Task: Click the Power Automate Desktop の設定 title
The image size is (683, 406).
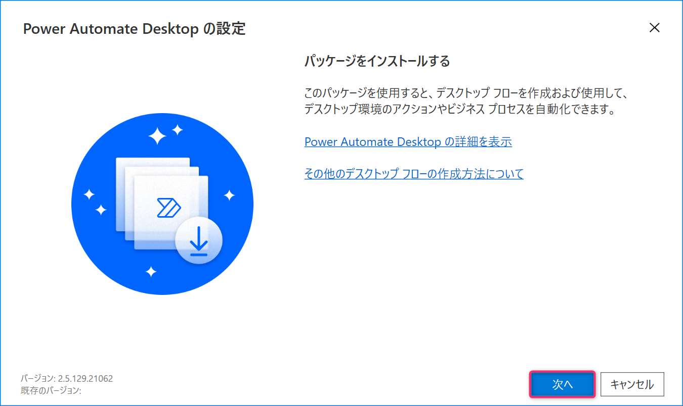Action: (x=134, y=29)
